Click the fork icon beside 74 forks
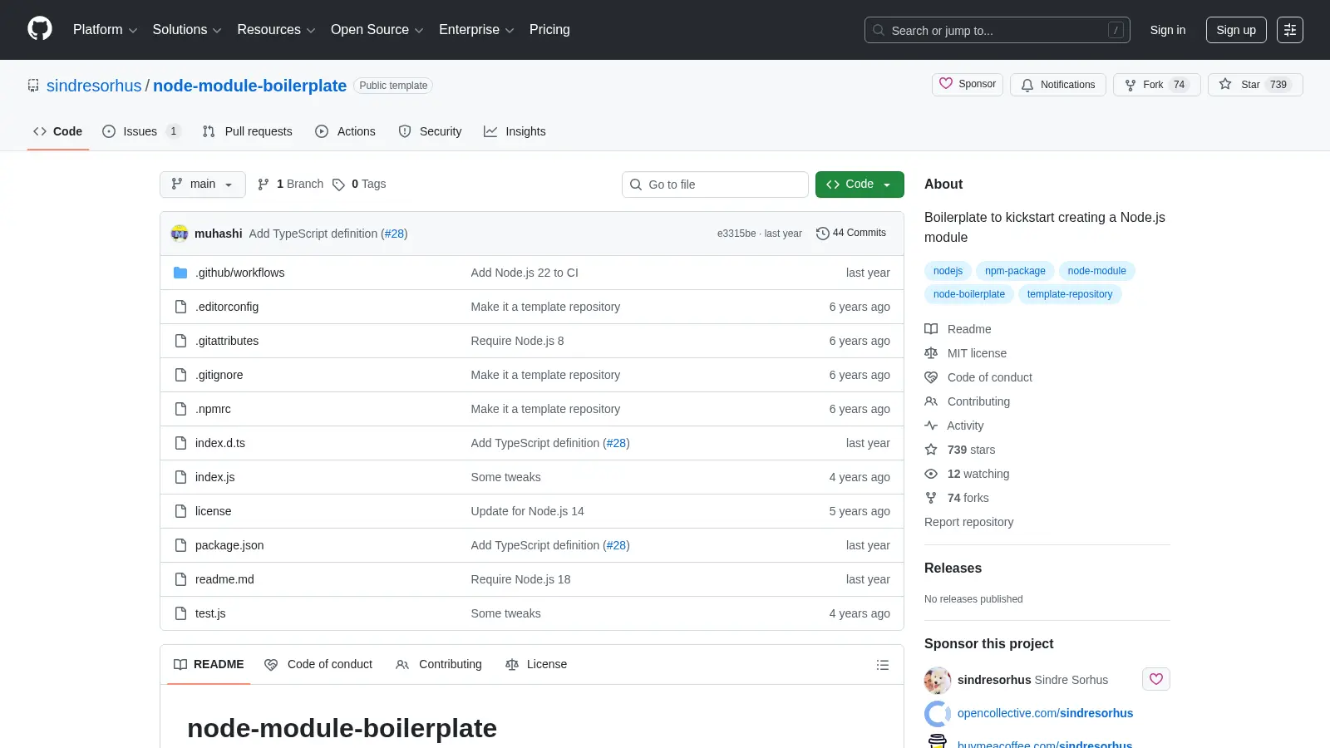The width and height of the screenshot is (1330, 748). [x=931, y=498]
